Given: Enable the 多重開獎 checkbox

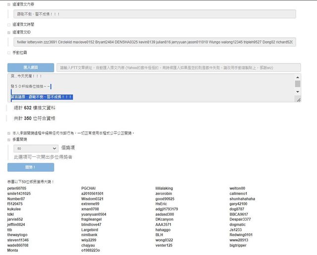Looking at the screenshot, I should 9,139.
